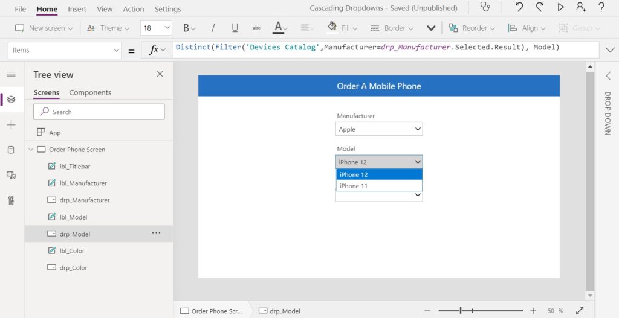Click New screen button
619x318 pixels.
click(44, 28)
